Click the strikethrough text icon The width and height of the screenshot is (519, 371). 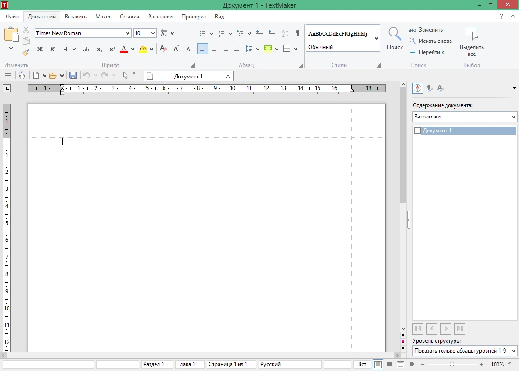(x=86, y=49)
